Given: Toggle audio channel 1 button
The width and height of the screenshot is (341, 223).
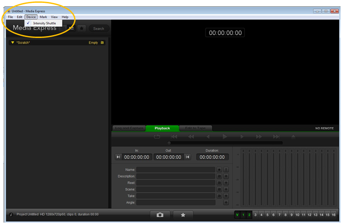Looking at the screenshot, I should [x=243, y=215].
